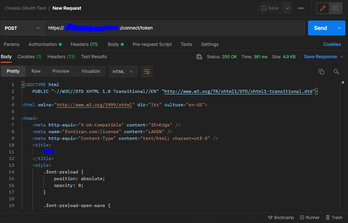This screenshot has height=223, width=348.
Task: Expand the Save dropdown arrow
Action: (287, 9)
